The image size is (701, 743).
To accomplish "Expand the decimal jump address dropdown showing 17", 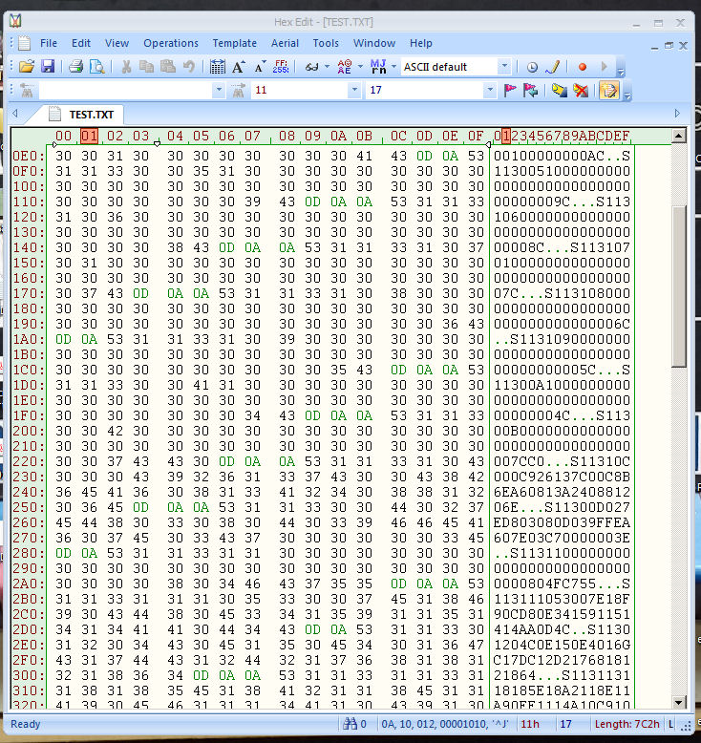I will tap(490, 91).
